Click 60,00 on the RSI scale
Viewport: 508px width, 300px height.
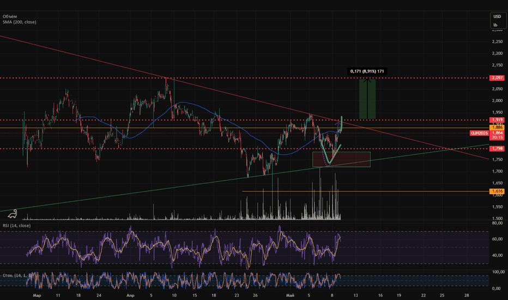pyautogui.click(x=497, y=239)
